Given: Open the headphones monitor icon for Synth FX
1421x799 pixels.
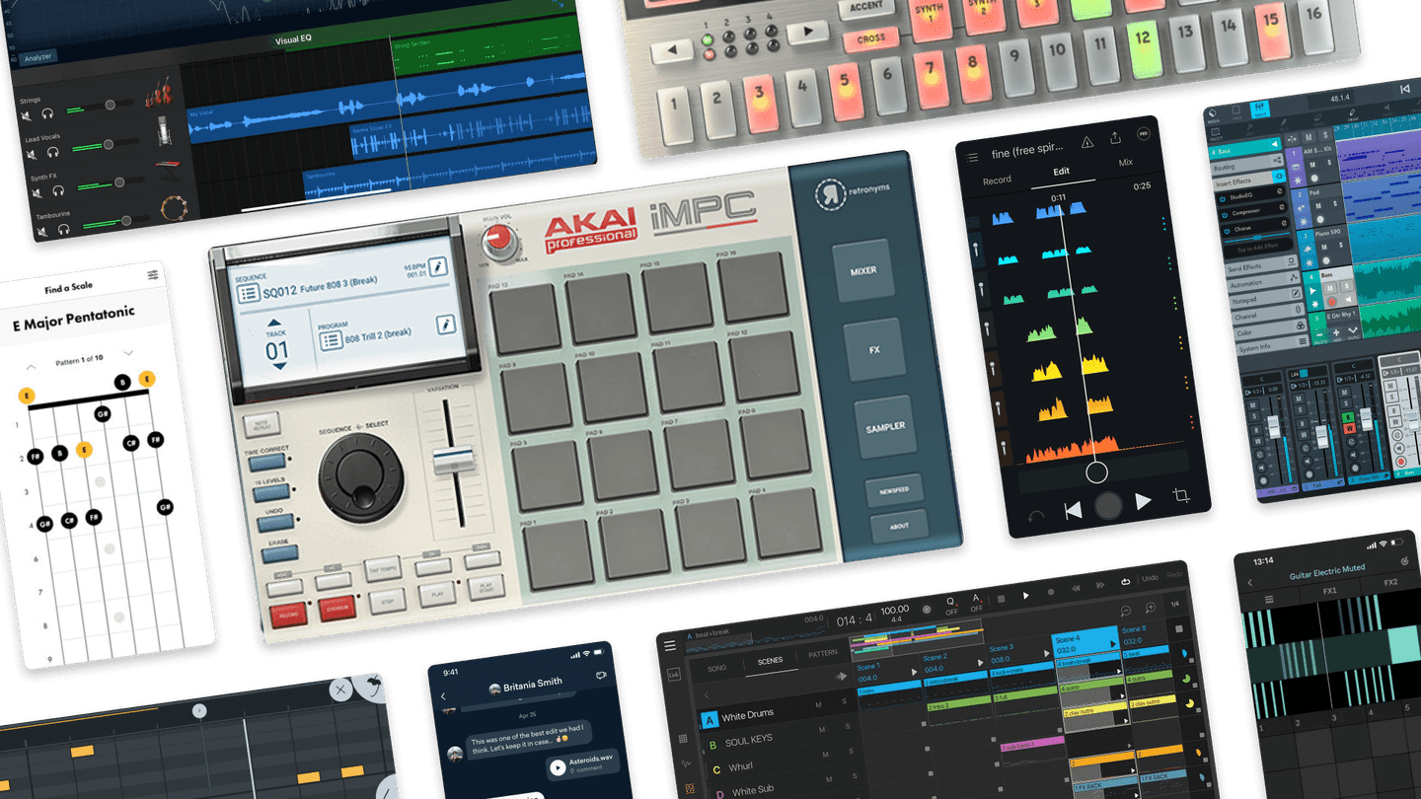Looking at the screenshot, I should [58, 191].
